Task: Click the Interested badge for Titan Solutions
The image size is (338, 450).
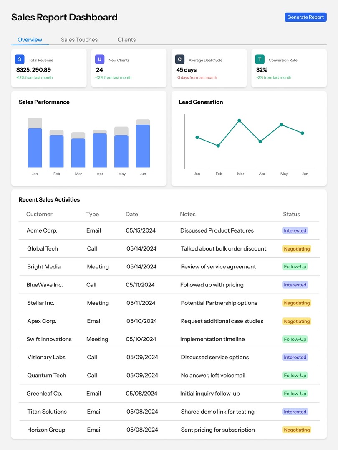Action: 295,412
